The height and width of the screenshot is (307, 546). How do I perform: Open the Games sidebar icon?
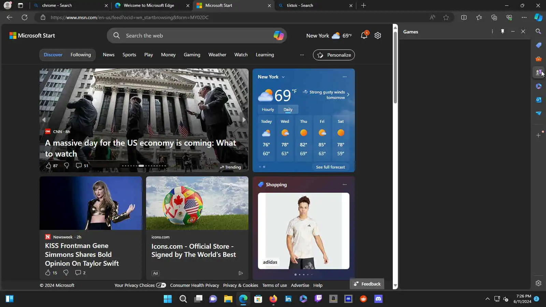pos(538,72)
